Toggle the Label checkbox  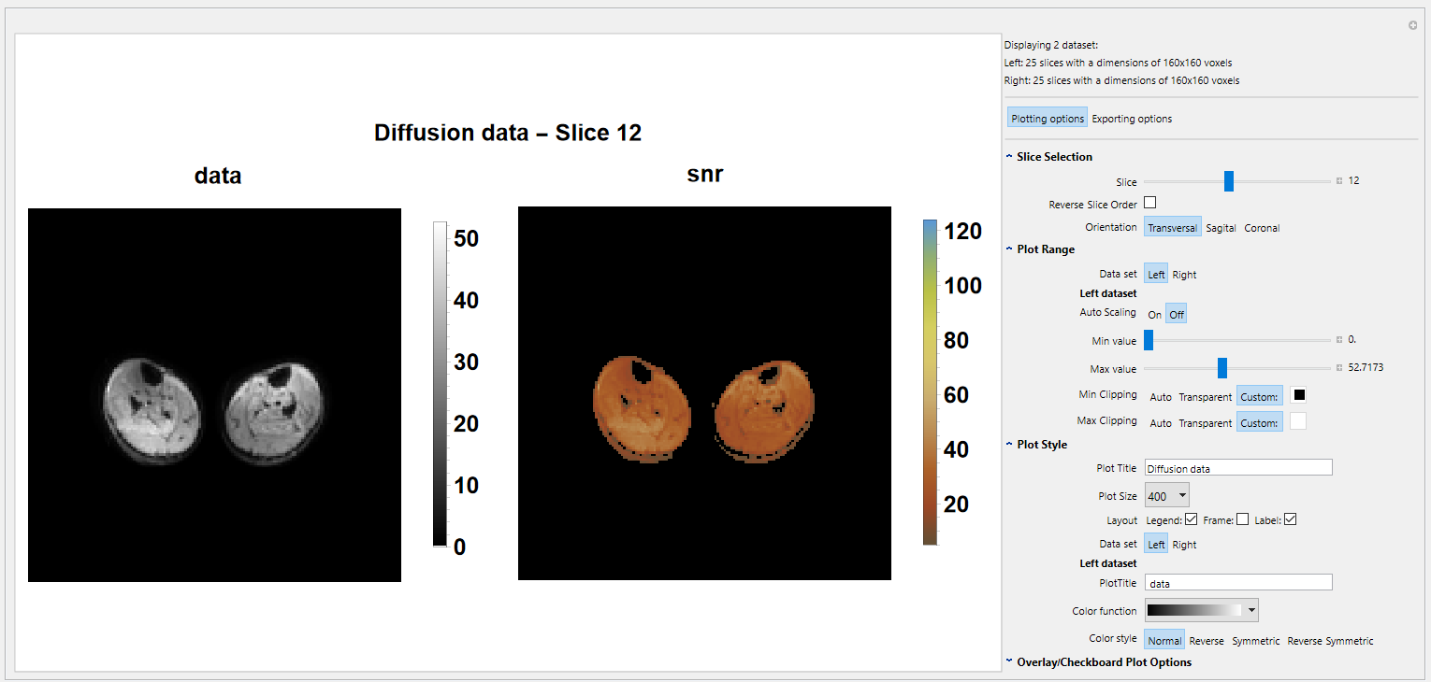(x=1290, y=519)
